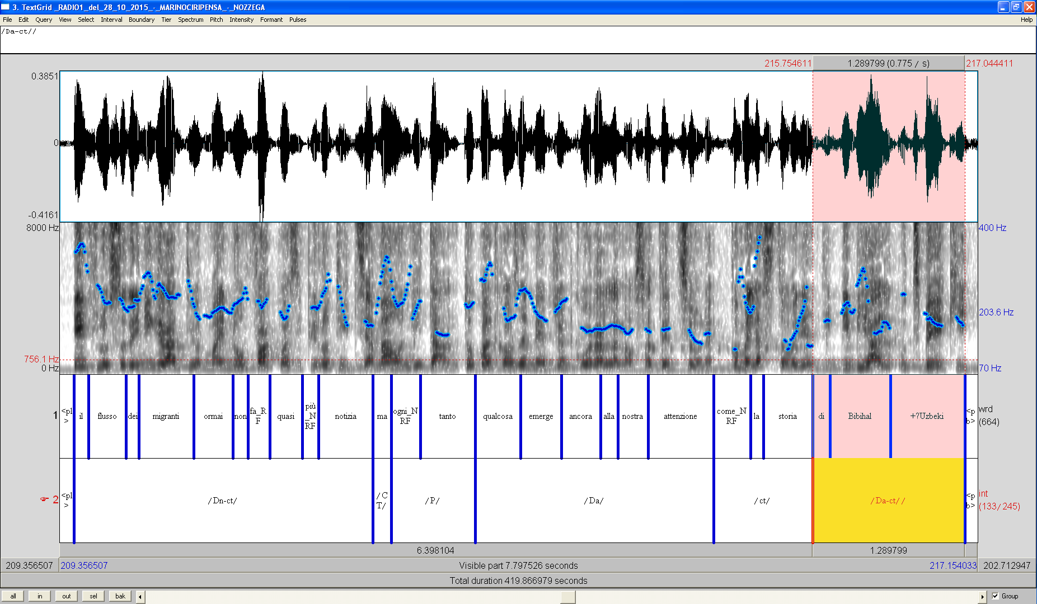Image resolution: width=1037 pixels, height=604 pixels.
Task: Click the 209.356507 left time bar
Action: [x=30, y=565]
